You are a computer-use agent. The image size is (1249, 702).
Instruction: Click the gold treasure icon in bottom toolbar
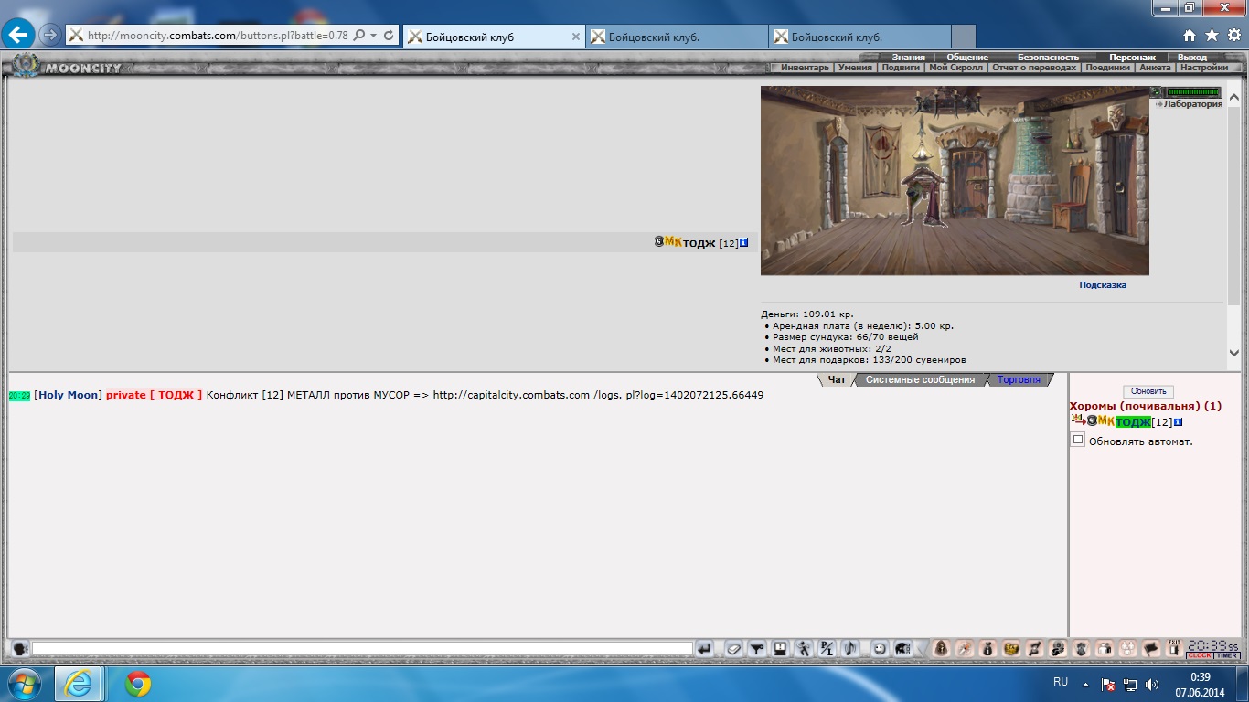(1010, 648)
